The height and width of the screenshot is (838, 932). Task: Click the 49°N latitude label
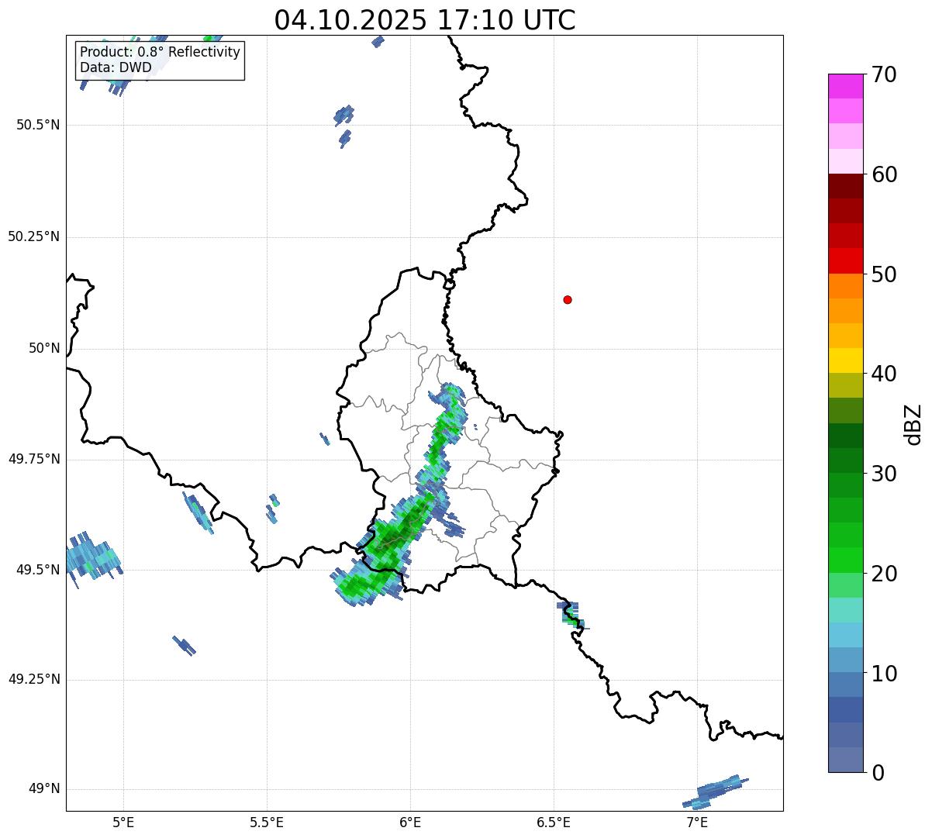pos(44,788)
